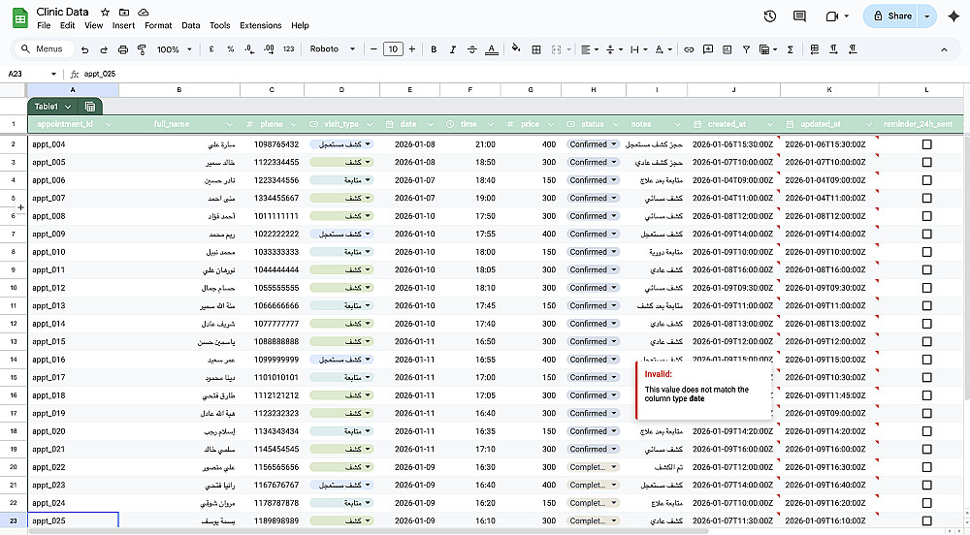Viewport: 970px width, 535px height.
Task: Open the Extensions menu
Action: 260,25
